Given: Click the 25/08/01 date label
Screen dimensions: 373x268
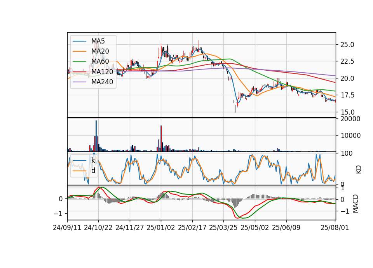Looking at the screenshot, I should click(x=335, y=228).
